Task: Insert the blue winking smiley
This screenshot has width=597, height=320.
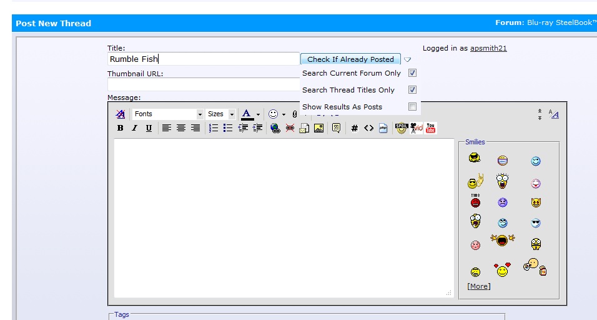Action: pos(536,161)
